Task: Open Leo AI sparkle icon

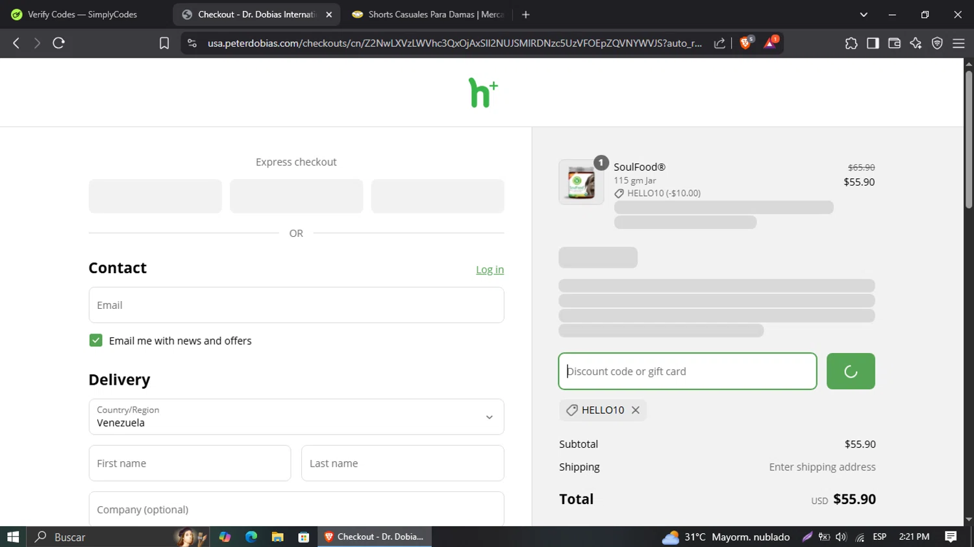Action: (x=916, y=43)
